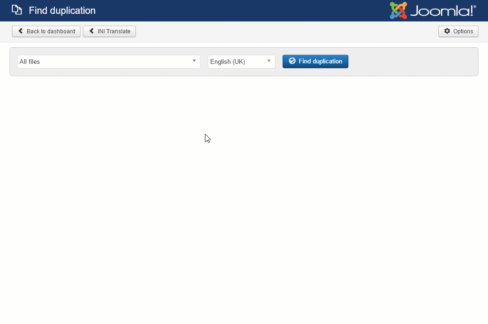Open the All files dropdown

coord(105,61)
